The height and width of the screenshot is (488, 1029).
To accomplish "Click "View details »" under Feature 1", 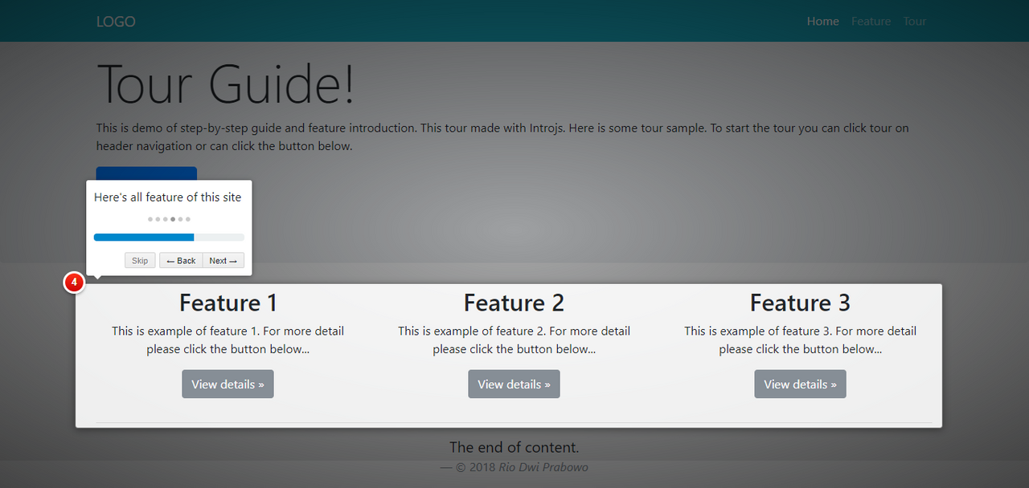I will click(228, 384).
